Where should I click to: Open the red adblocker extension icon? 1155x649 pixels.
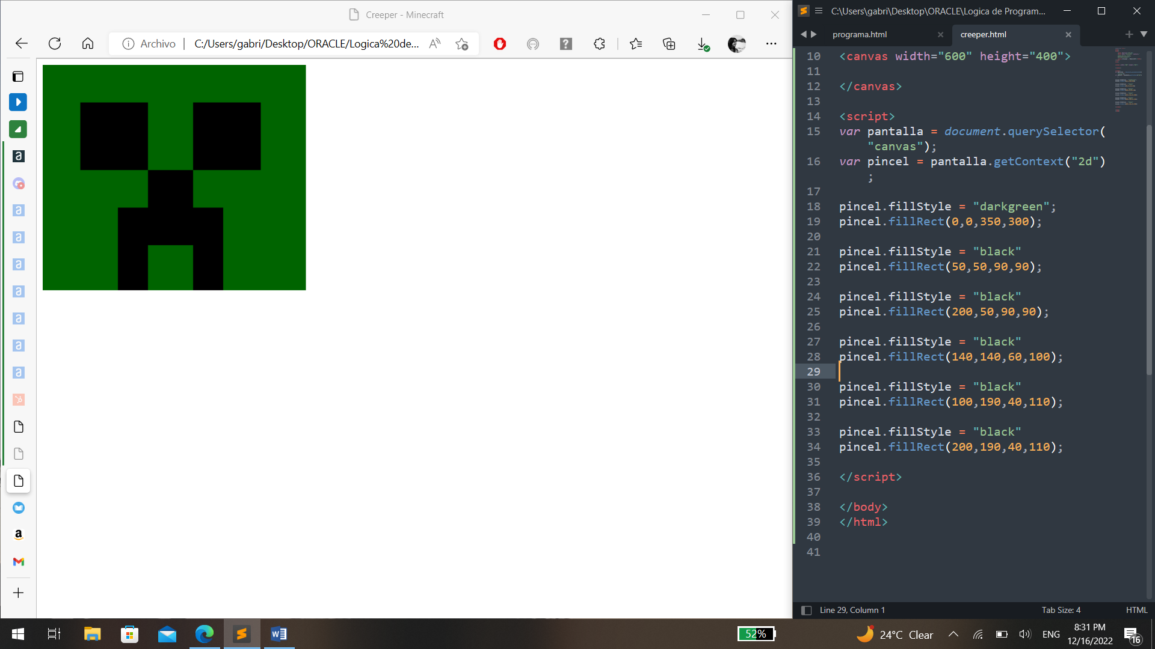click(x=500, y=44)
